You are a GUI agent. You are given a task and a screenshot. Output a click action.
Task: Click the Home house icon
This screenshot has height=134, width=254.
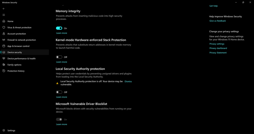click(4, 21)
